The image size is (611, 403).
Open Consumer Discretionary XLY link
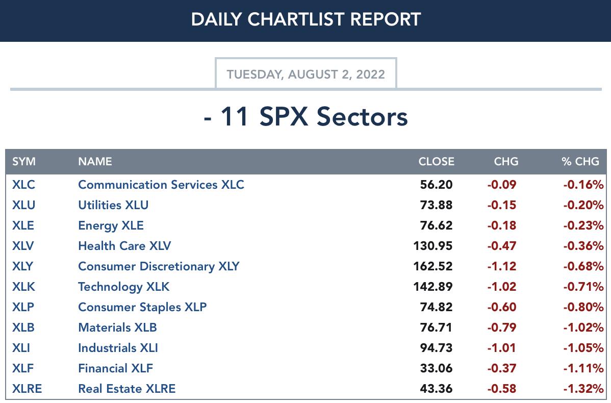159,266
